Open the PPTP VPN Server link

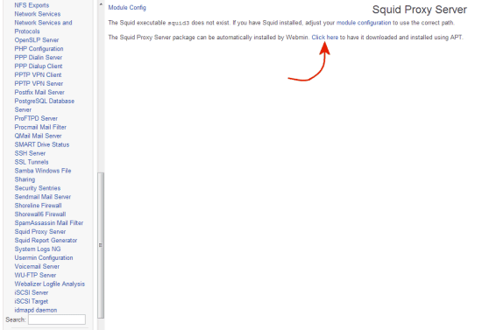(x=39, y=83)
